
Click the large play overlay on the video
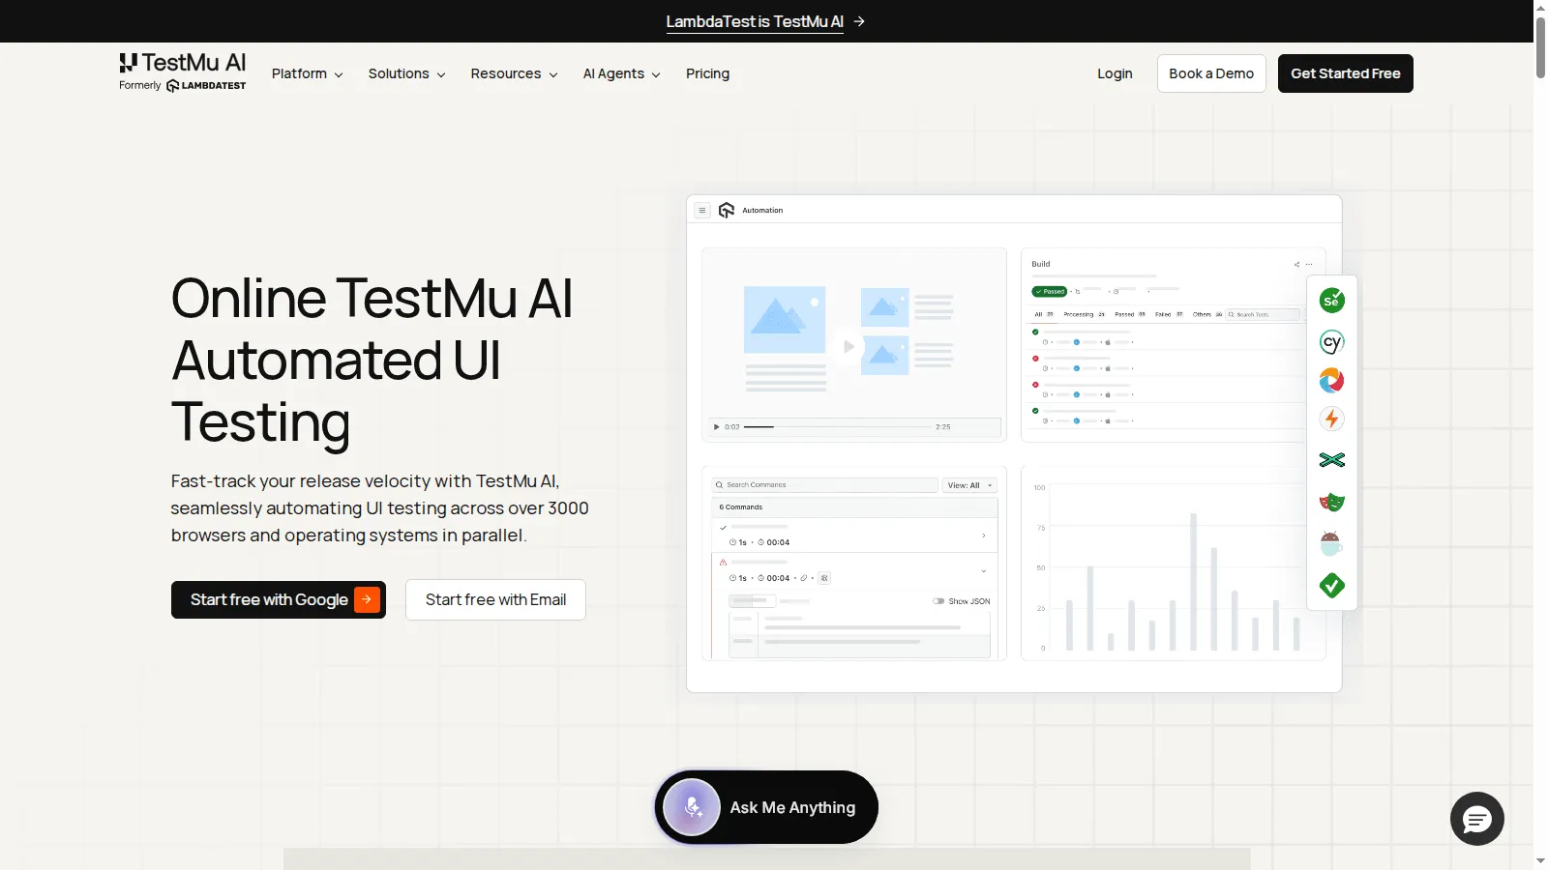click(x=848, y=346)
